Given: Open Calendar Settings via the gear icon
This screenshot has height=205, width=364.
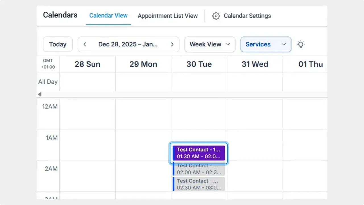Looking at the screenshot, I should pyautogui.click(x=216, y=16).
